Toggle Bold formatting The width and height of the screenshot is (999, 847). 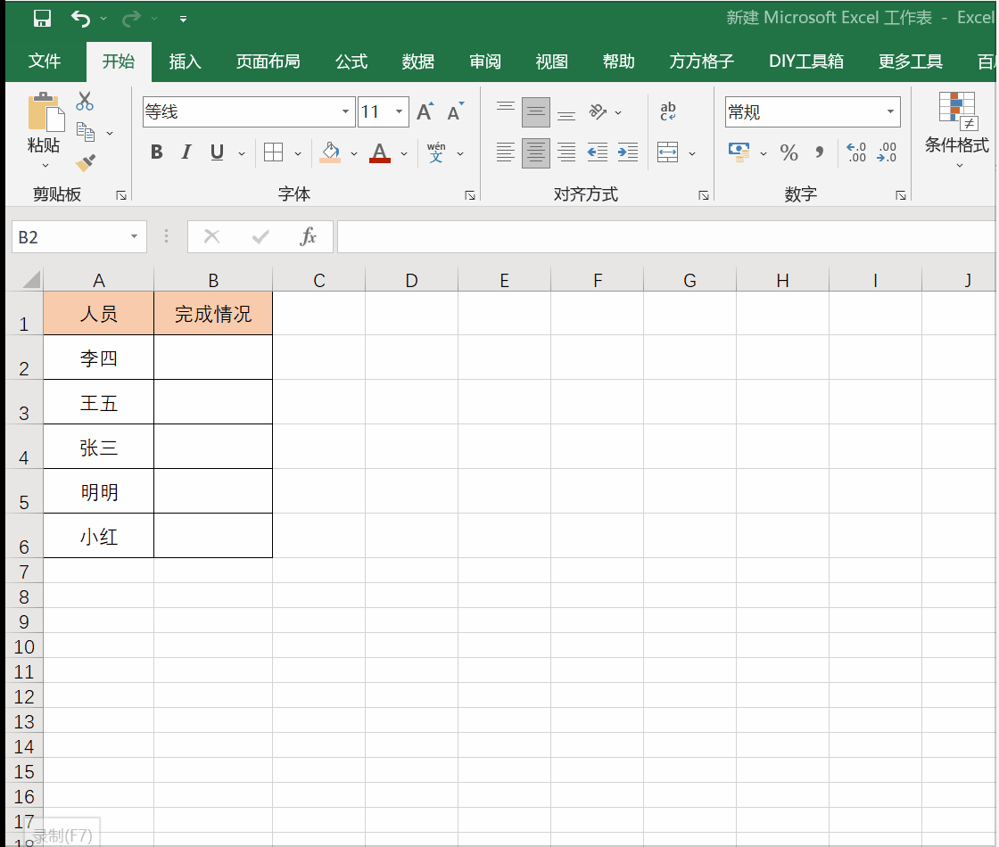point(157,152)
